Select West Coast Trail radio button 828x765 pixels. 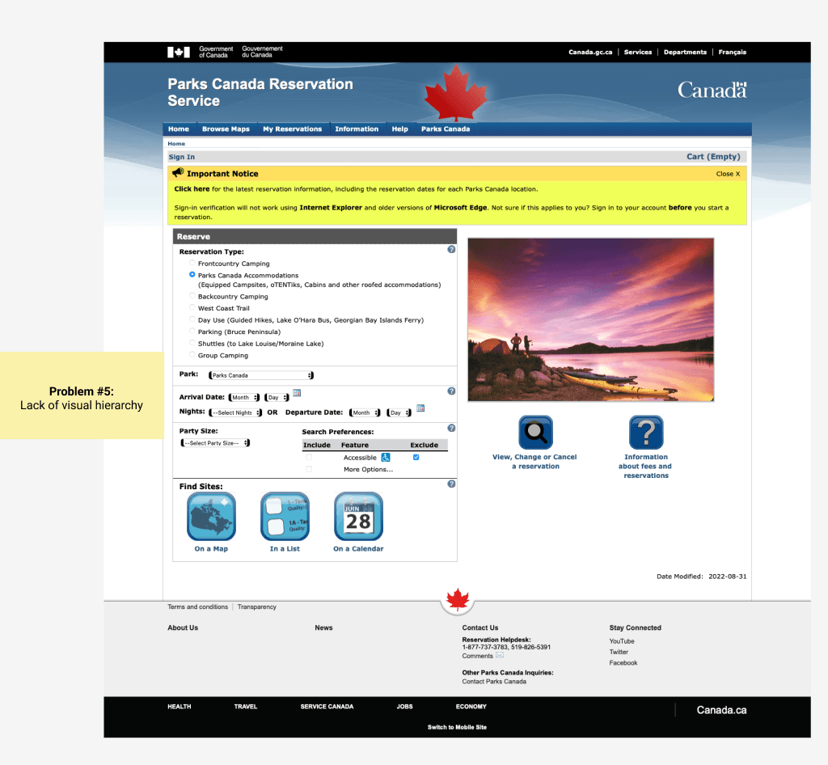[x=192, y=307]
